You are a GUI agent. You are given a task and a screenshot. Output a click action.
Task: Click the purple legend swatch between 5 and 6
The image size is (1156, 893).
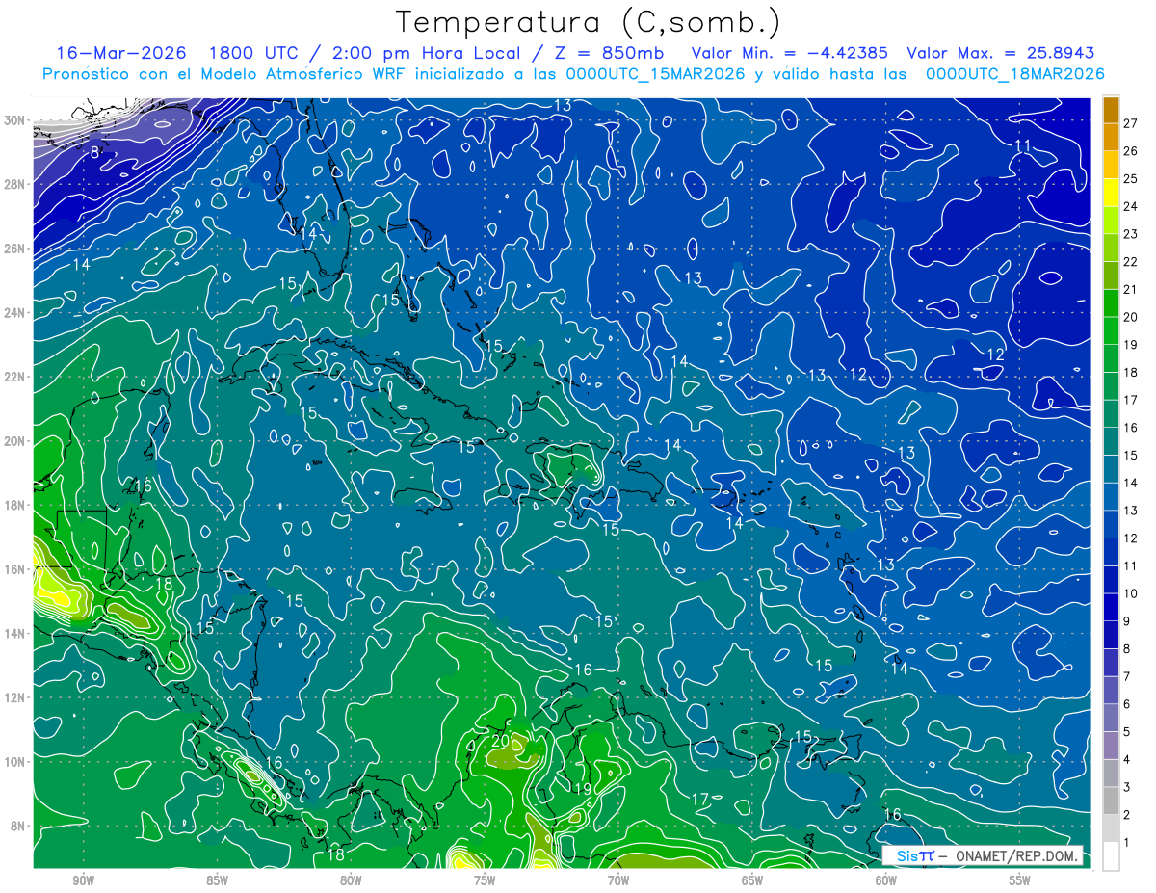(1111, 718)
